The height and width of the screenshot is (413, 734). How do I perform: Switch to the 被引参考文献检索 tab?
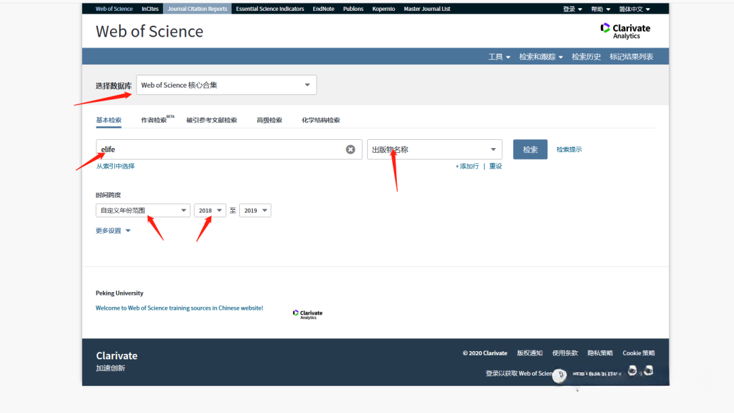[x=211, y=120]
